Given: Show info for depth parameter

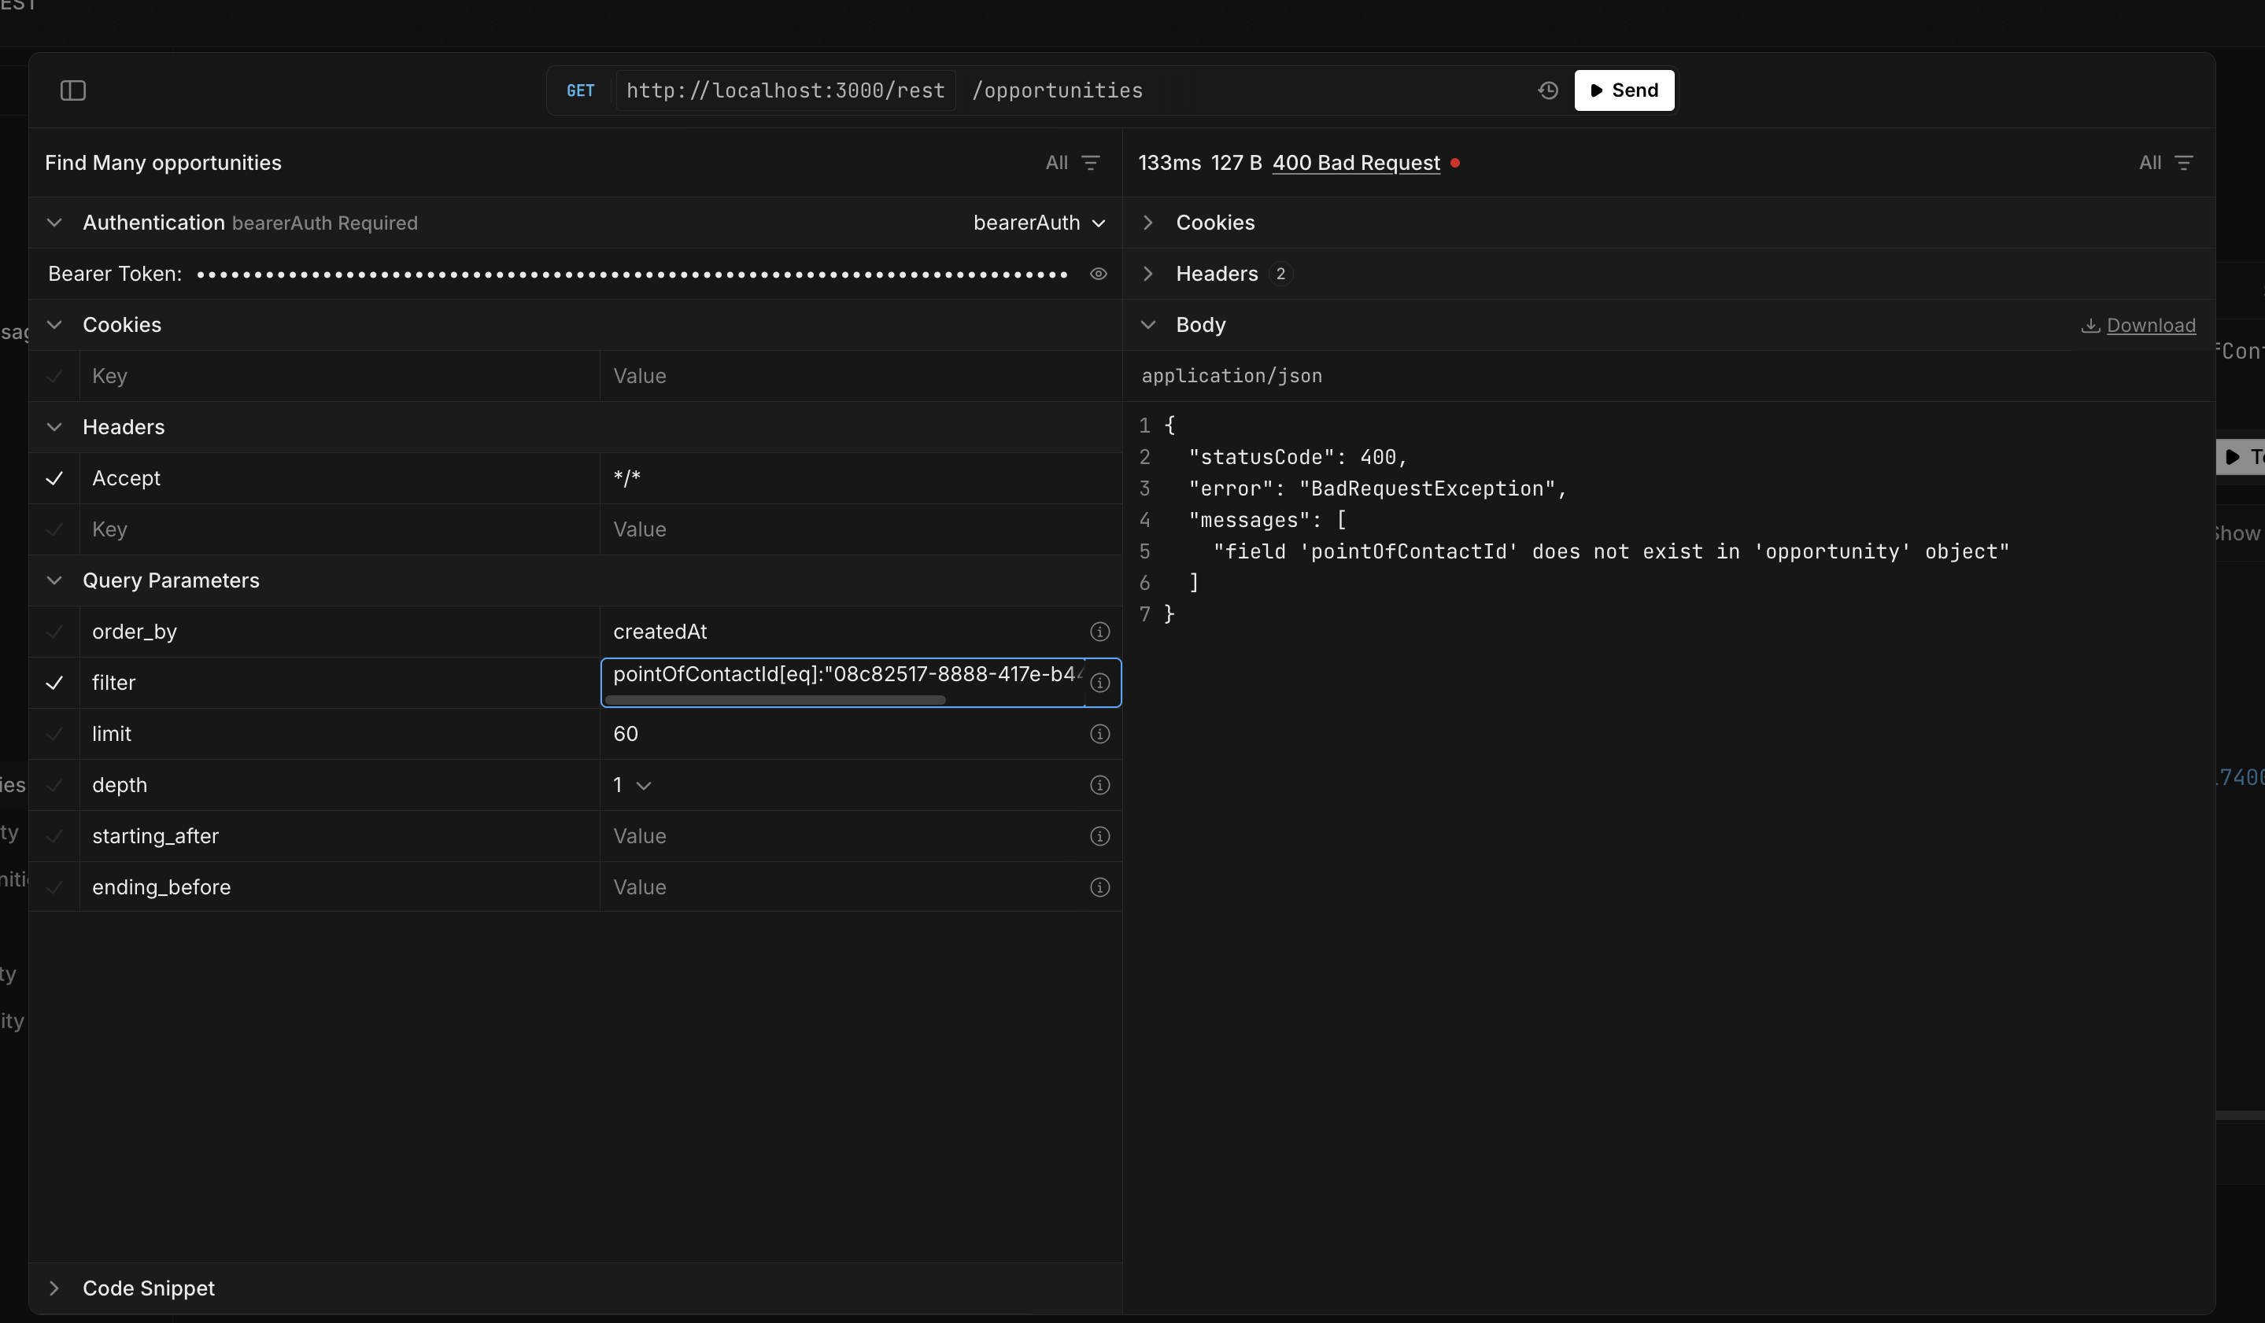Looking at the screenshot, I should 1099,786.
